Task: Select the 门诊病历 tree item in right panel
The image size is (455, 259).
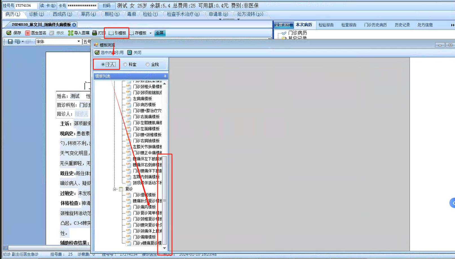Action: pos(298,33)
